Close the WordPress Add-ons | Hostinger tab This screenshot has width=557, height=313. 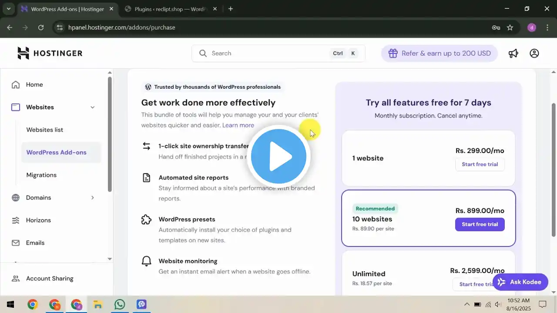pos(112,9)
